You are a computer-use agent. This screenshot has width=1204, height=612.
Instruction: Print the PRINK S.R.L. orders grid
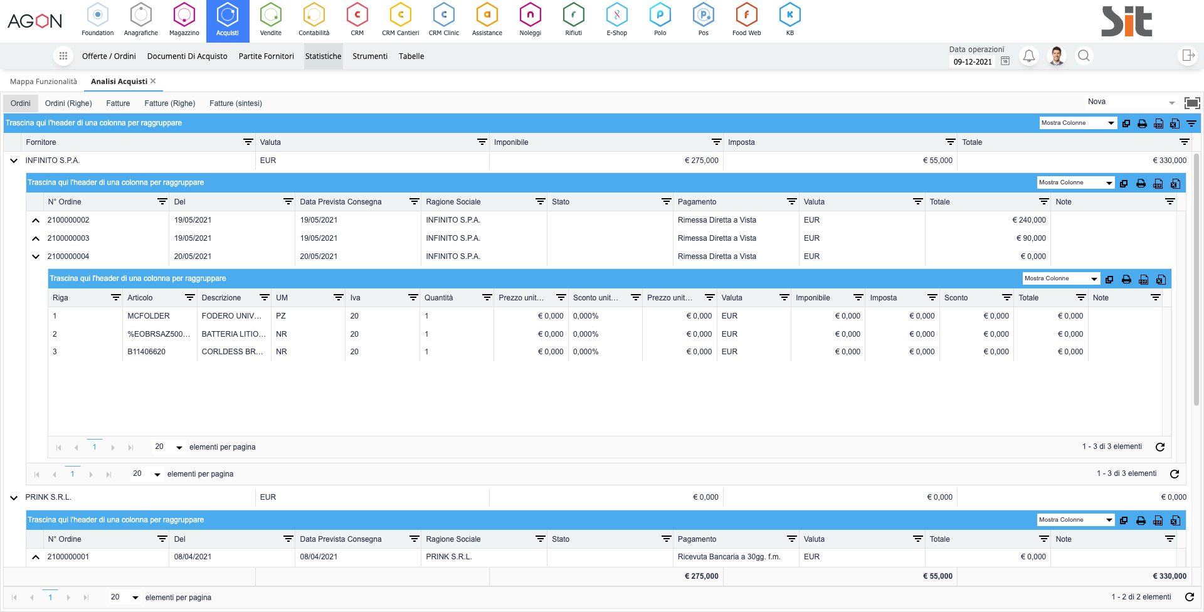[1141, 520]
